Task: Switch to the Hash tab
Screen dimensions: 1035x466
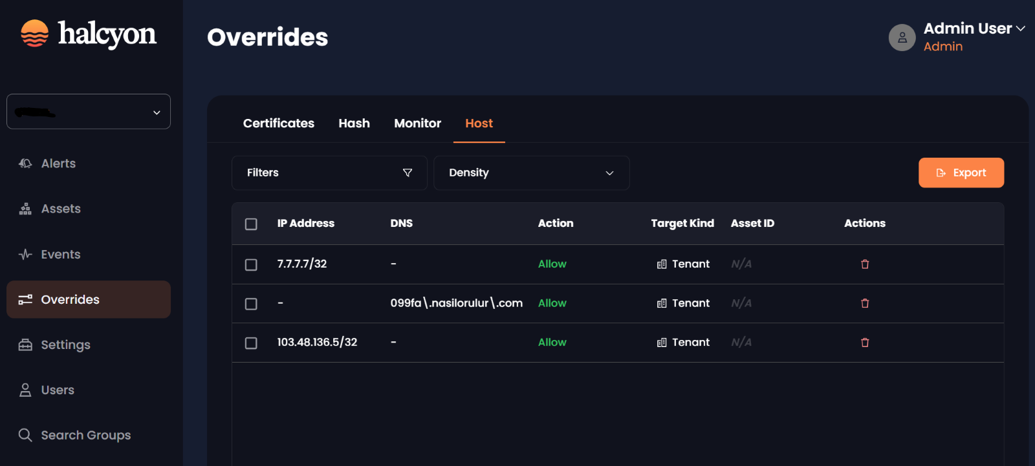Action: (354, 123)
